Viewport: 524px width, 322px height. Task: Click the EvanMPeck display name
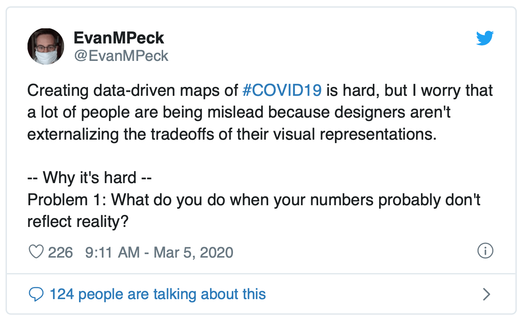point(119,38)
